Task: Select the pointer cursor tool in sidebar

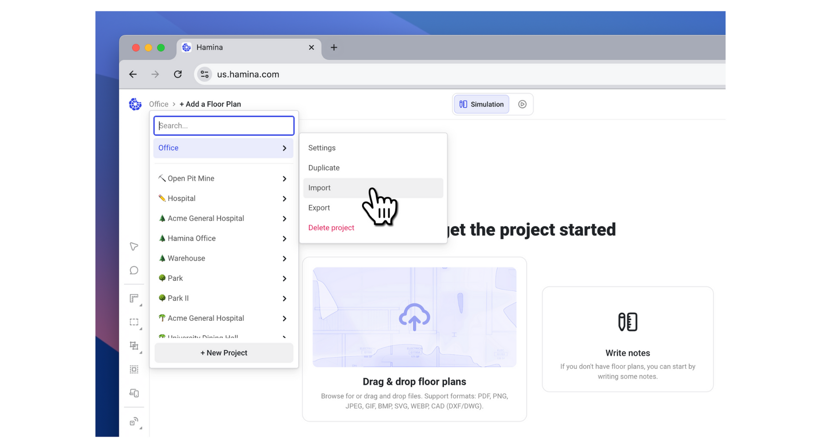Action: coord(134,247)
